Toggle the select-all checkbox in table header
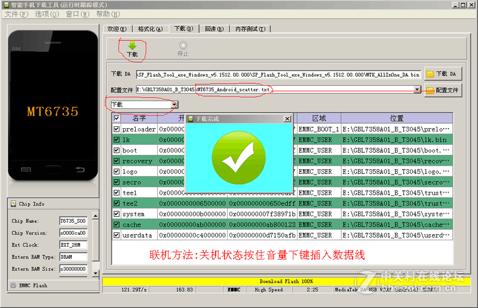 (117, 118)
